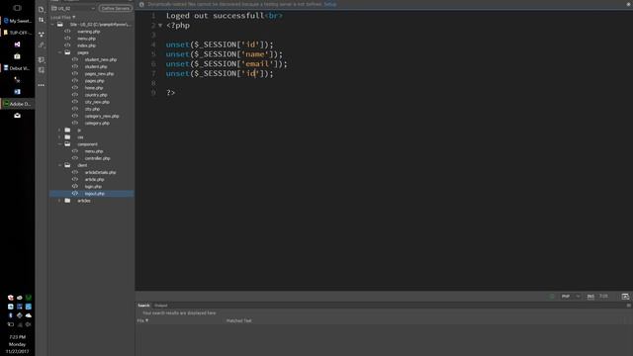
Task: Open warning.php in file tree
Action: pyautogui.click(x=88, y=32)
